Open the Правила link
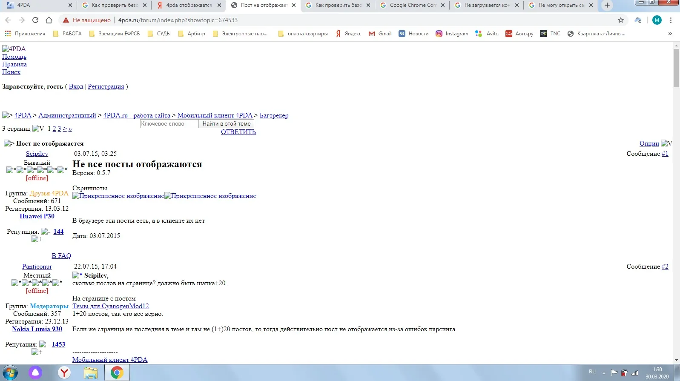 point(14,64)
